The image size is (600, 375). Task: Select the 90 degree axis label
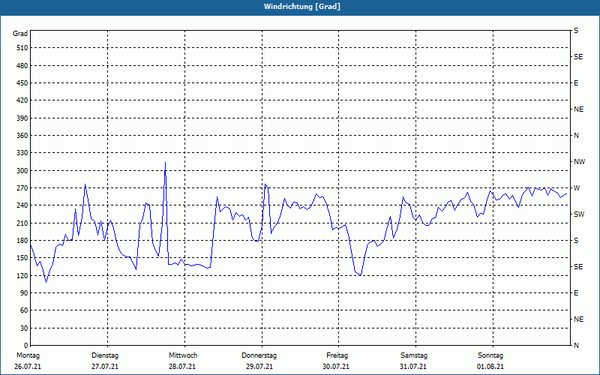click(x=24, y=292)
